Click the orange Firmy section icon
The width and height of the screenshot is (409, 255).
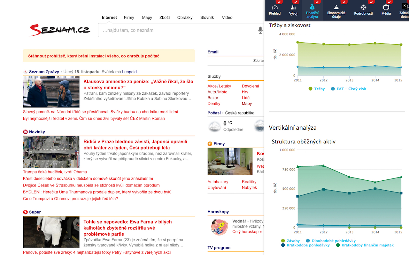click(x=210, y=144)
